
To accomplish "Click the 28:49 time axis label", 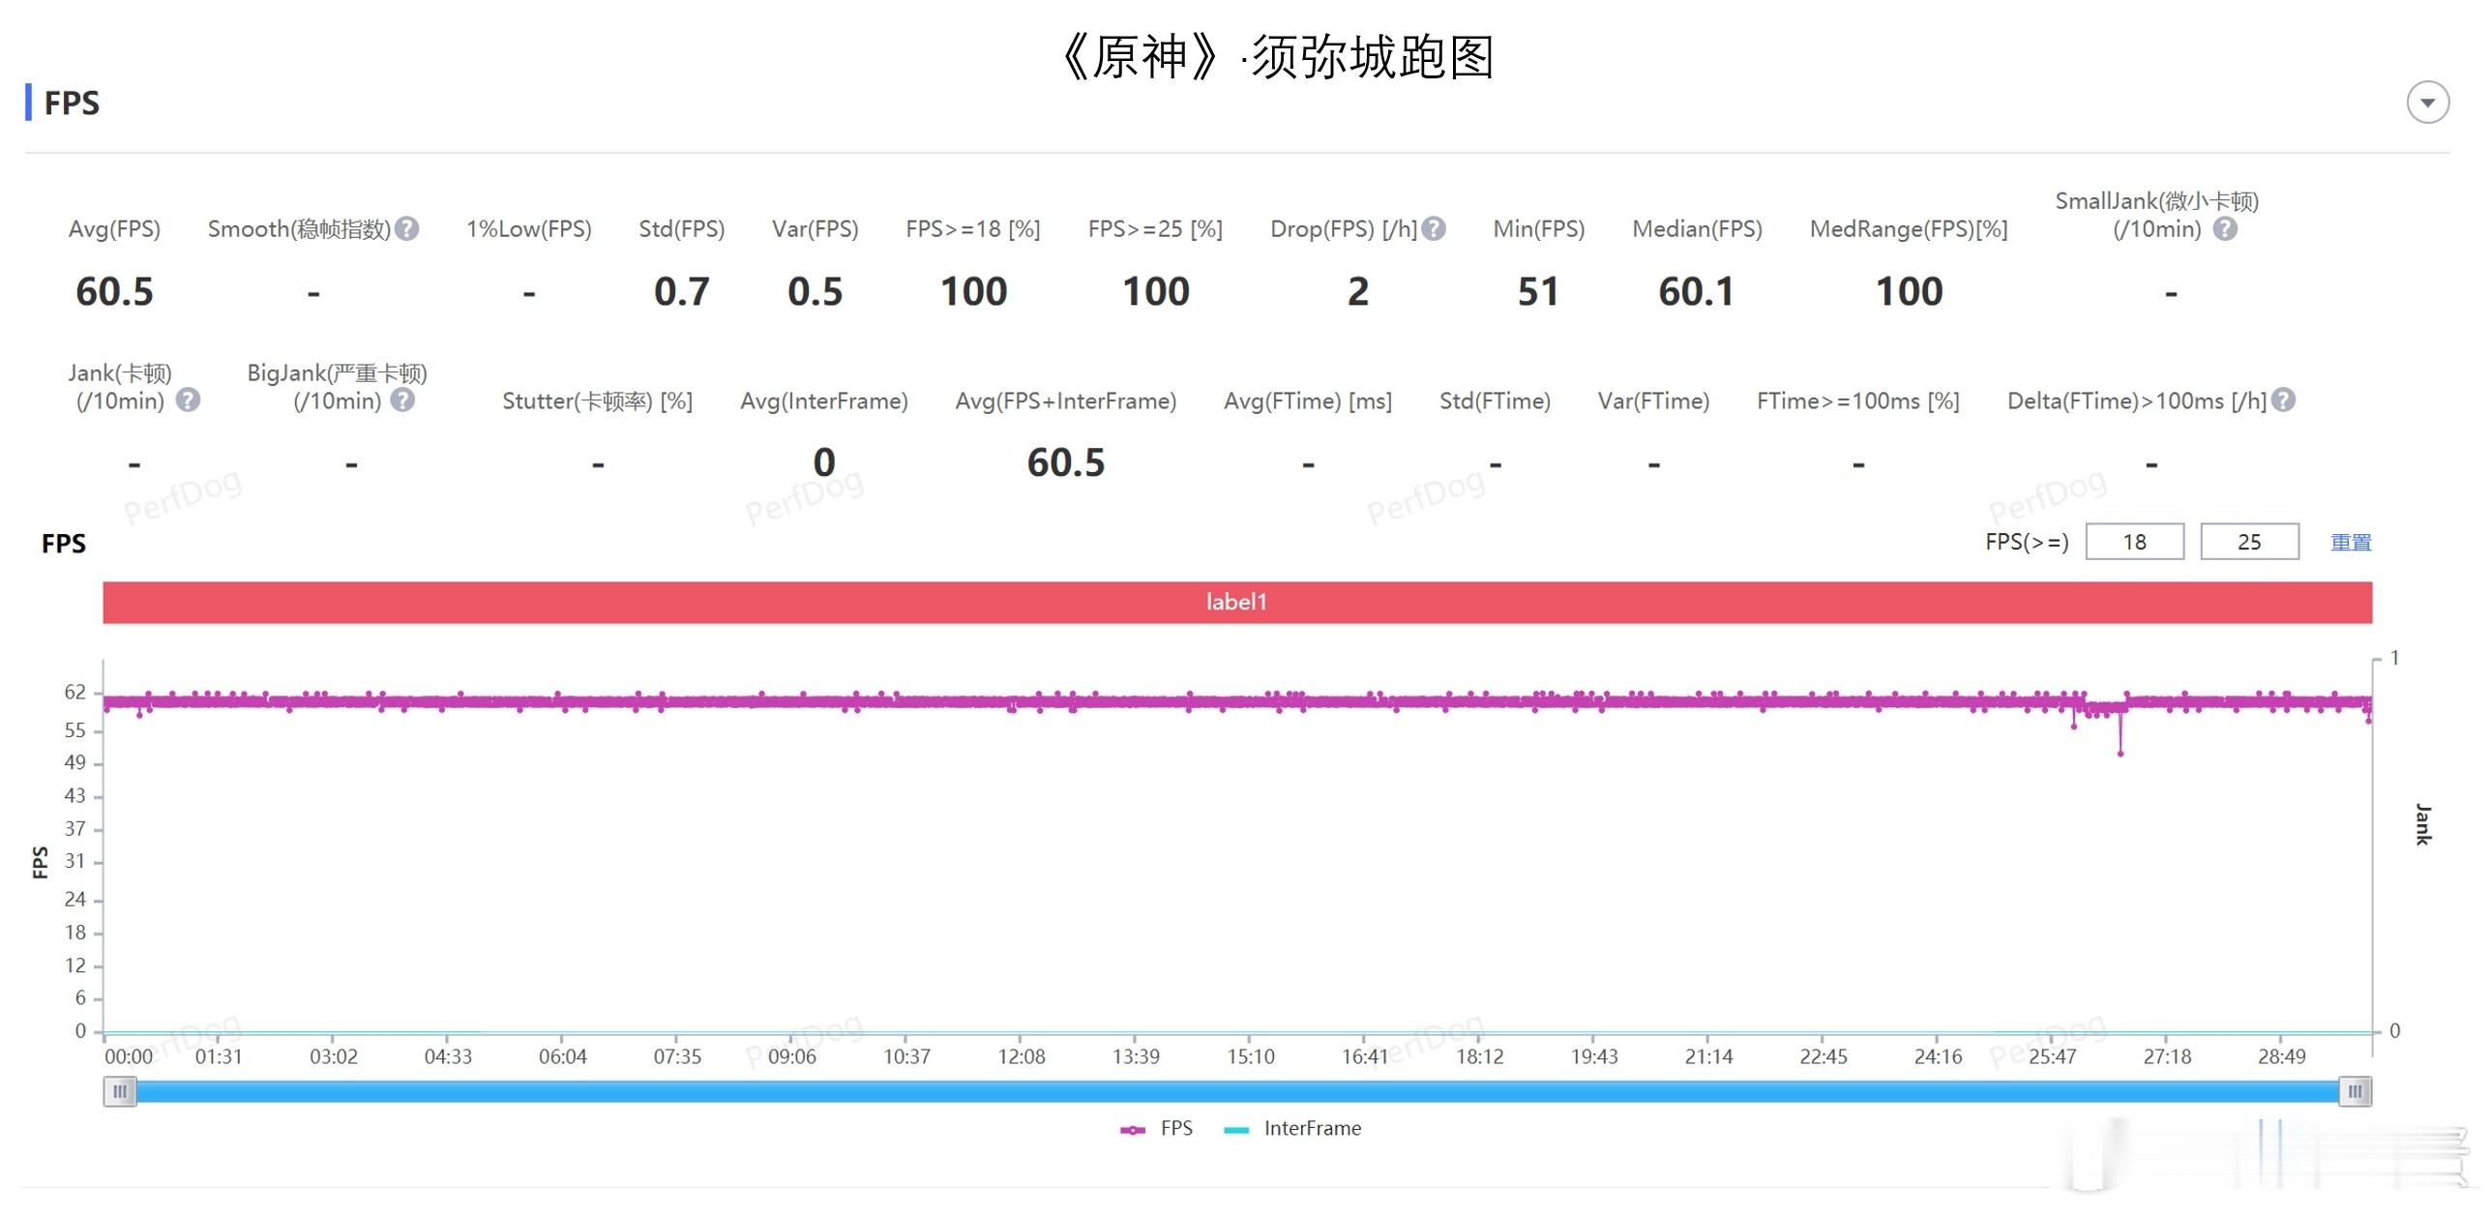I will tap(2281, 1056).
